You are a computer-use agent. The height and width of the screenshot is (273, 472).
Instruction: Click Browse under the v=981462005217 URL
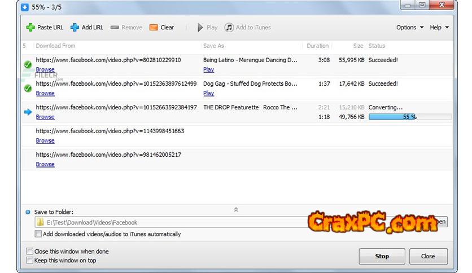45,164
